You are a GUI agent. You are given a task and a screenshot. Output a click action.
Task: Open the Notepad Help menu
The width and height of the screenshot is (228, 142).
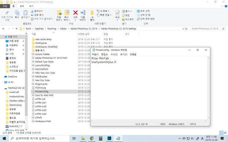(133, 54)
